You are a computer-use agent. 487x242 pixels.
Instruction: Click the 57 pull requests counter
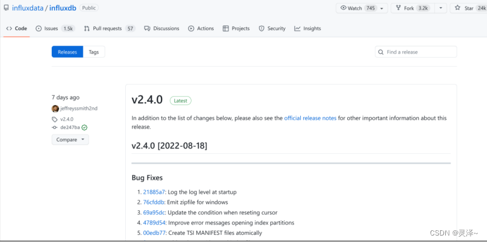click(x=130, y=29)
